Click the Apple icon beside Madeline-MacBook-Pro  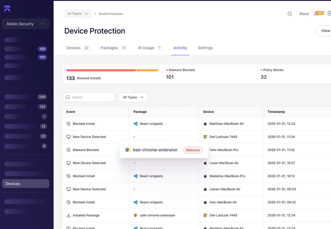pyautogui.click(x=205, y=176)
